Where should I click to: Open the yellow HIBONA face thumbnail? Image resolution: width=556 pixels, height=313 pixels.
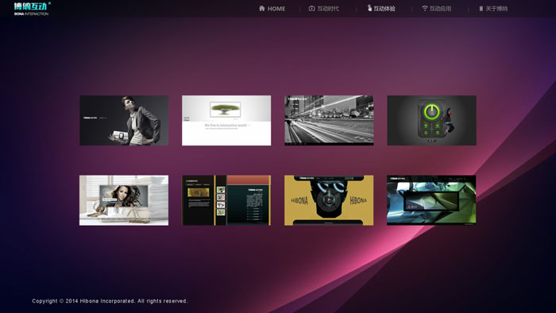(x=329, y=200)
